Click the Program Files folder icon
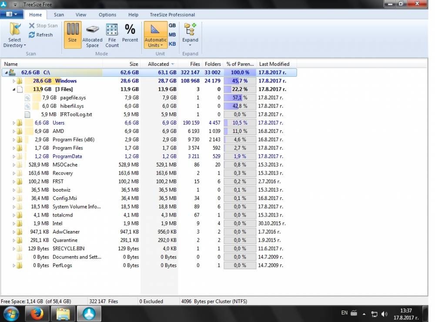The image size is (435, 322). point(20,148)
